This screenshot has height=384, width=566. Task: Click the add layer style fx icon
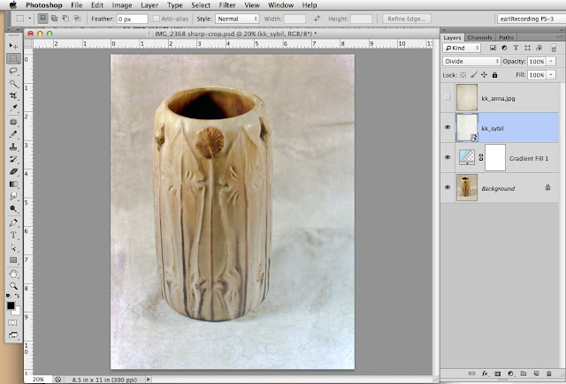click(x=486, y=375)
